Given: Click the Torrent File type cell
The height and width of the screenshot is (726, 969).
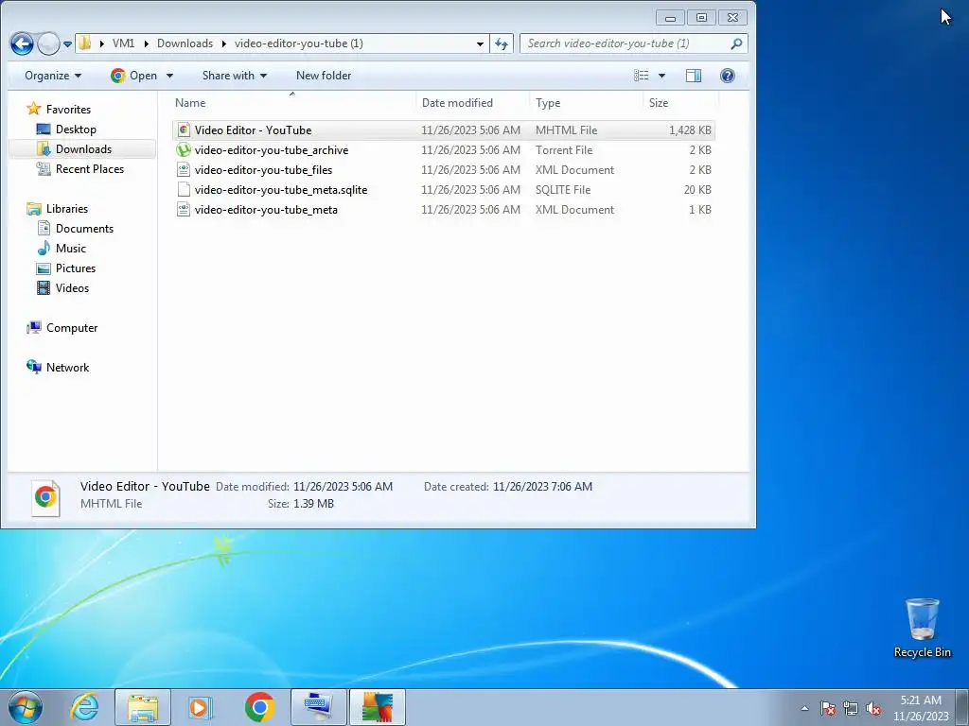Looking at the screenshot, I should tap(564, 150).
